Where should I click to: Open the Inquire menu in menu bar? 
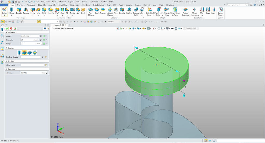(71, 2)
